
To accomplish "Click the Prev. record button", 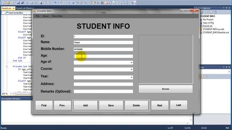I will point(62,105).
